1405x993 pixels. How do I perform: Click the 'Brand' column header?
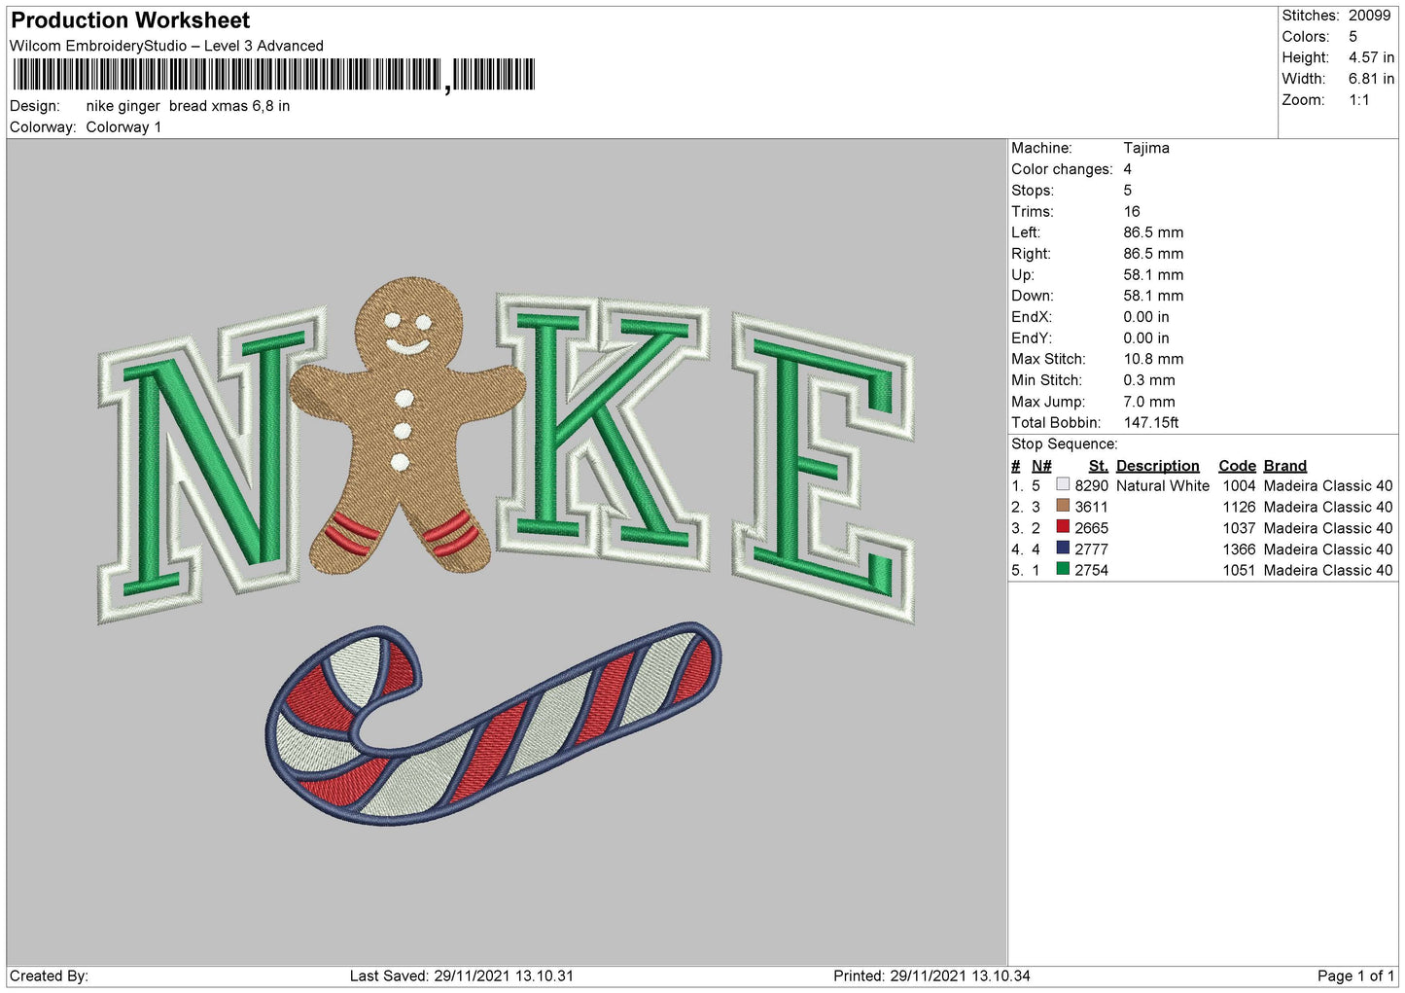click(x=1284, y=466)
